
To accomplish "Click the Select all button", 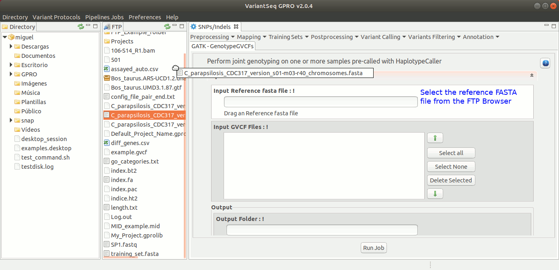I will (451, 153).
